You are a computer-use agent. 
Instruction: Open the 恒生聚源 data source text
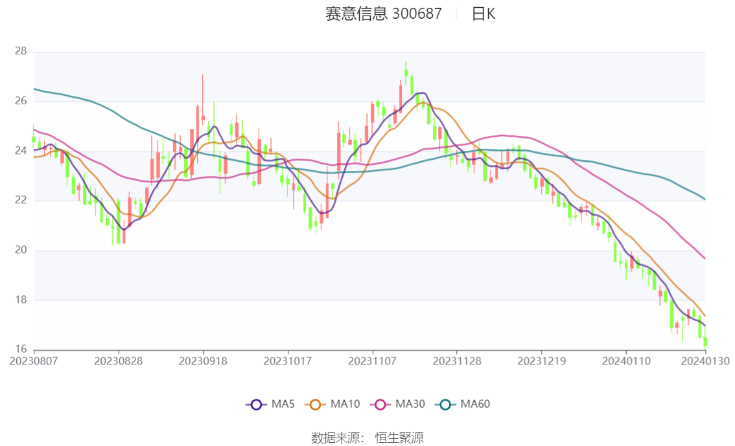(x=399, y=438)
